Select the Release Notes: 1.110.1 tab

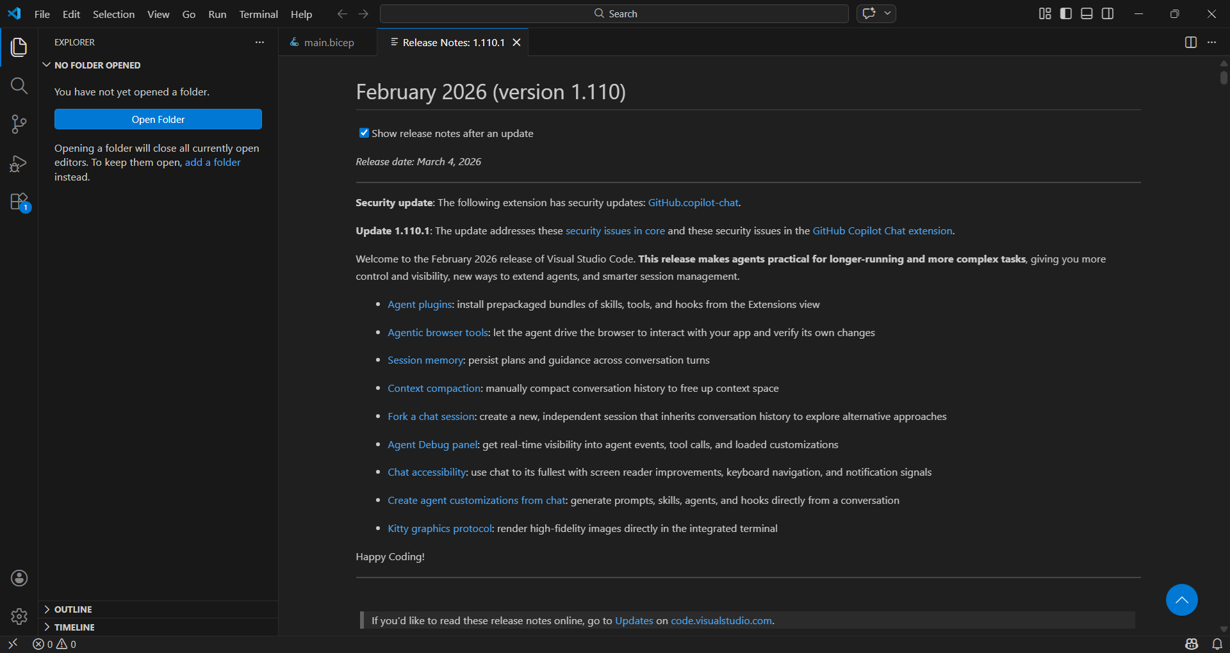click(453, 42)
